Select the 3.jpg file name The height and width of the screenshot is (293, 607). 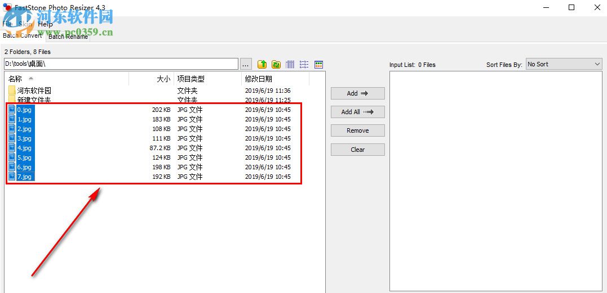[x=24, y=138]
